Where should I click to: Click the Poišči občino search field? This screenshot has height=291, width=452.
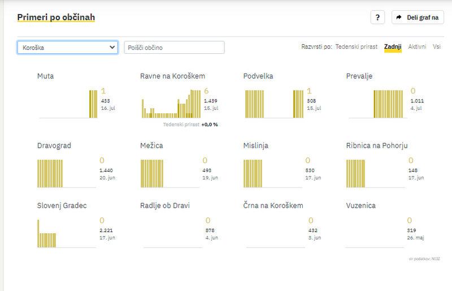(174, 48)
